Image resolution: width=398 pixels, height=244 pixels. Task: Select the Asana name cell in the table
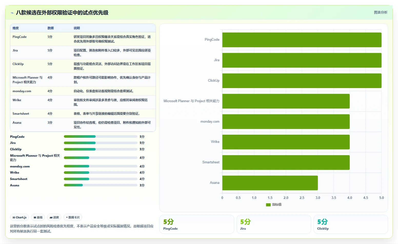pos(17,123)
